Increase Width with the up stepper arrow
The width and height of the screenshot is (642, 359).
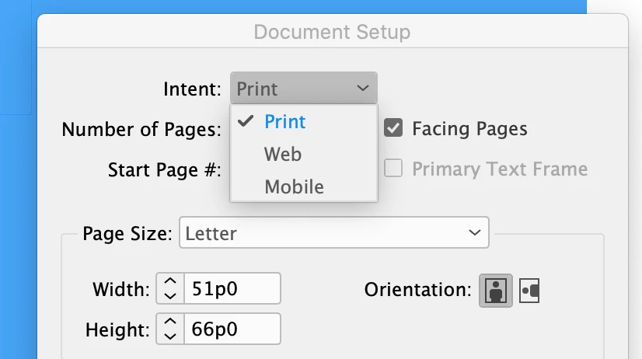170,281
